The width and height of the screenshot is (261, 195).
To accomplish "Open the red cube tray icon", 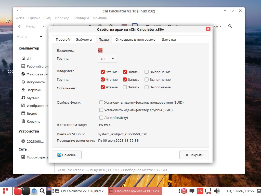I will tap(184, 191).
